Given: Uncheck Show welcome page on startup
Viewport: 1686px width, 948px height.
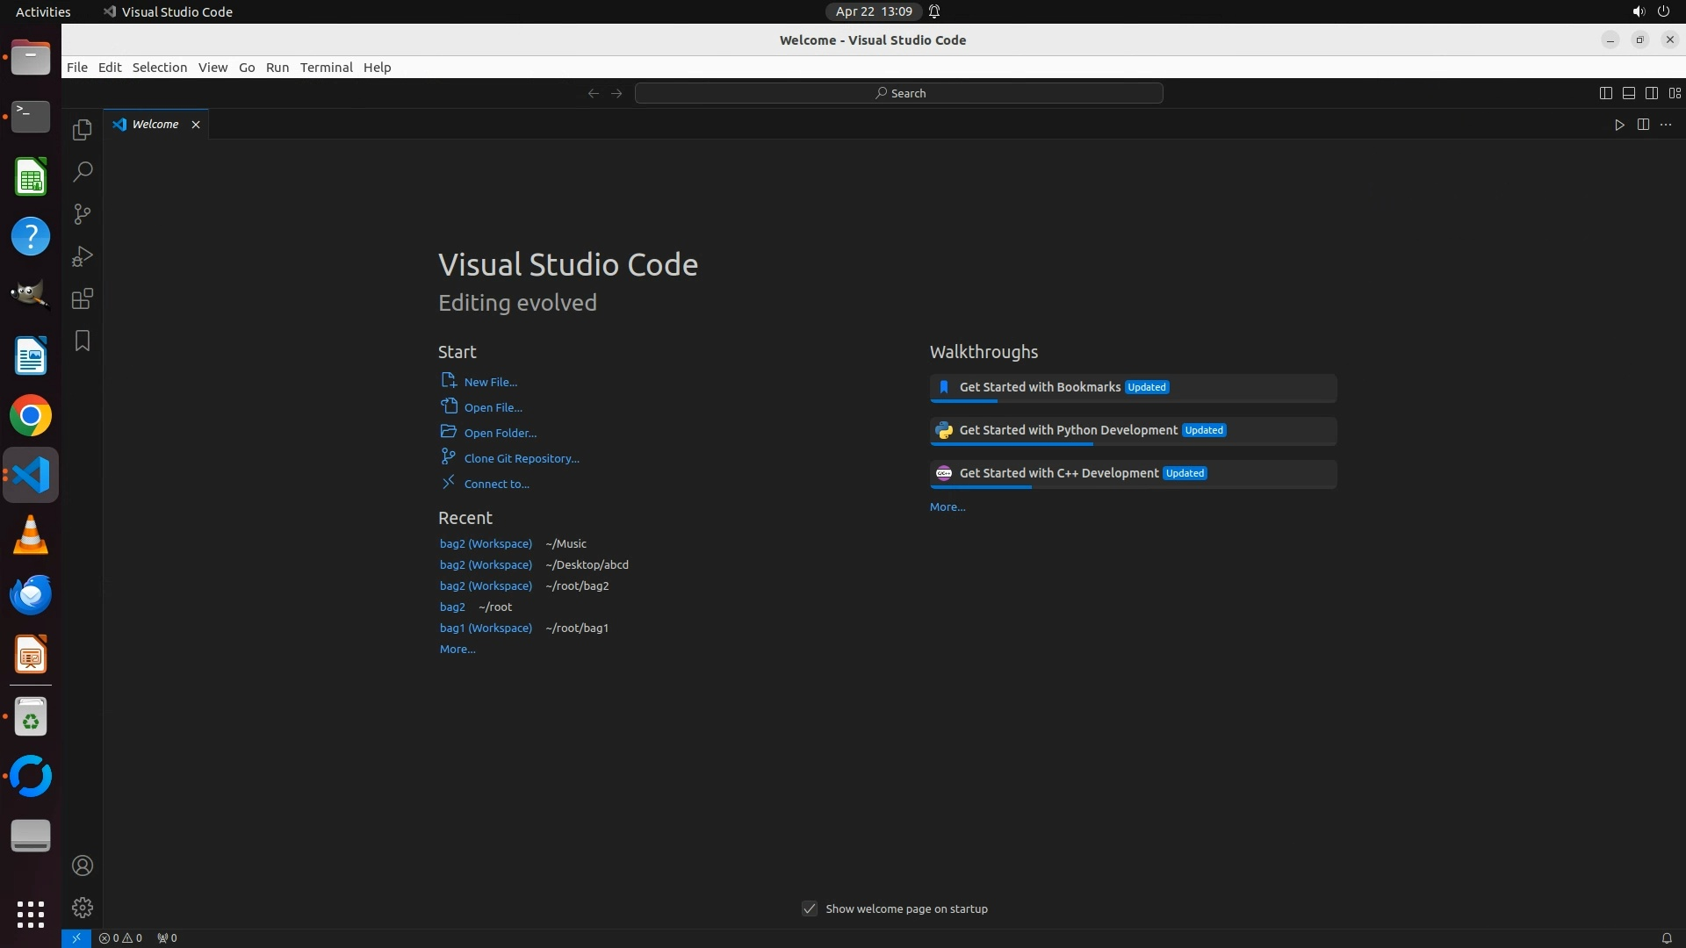Looking at the screenshot, I should [x=810, y=908].
